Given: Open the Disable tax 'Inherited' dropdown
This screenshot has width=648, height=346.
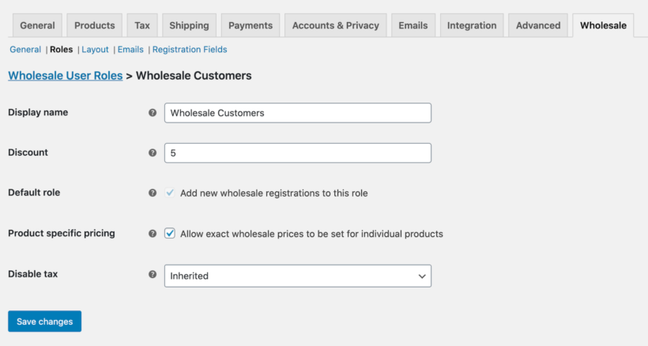Looking at the screenshot, I should point(298,276).
